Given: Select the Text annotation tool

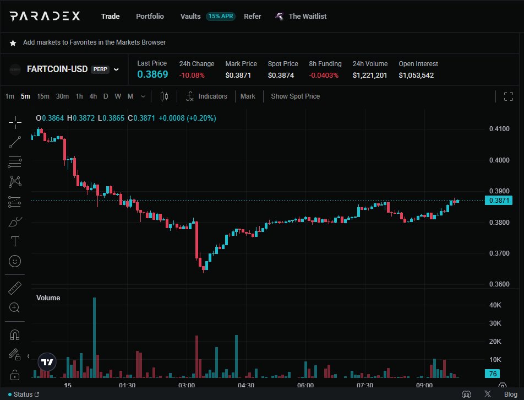Looking at the screenshot, I should coord(15,241).
